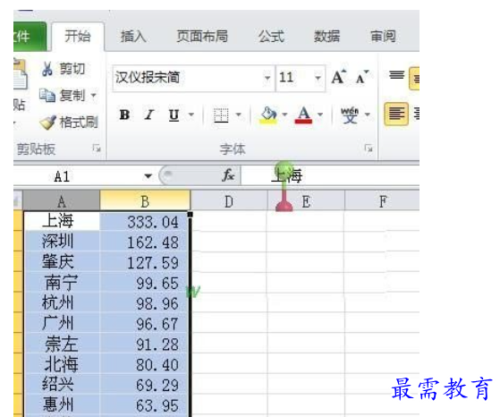Viewport: 500px width, 417px height.
Task: Open the font size dropdown
Action: (318, 78)
